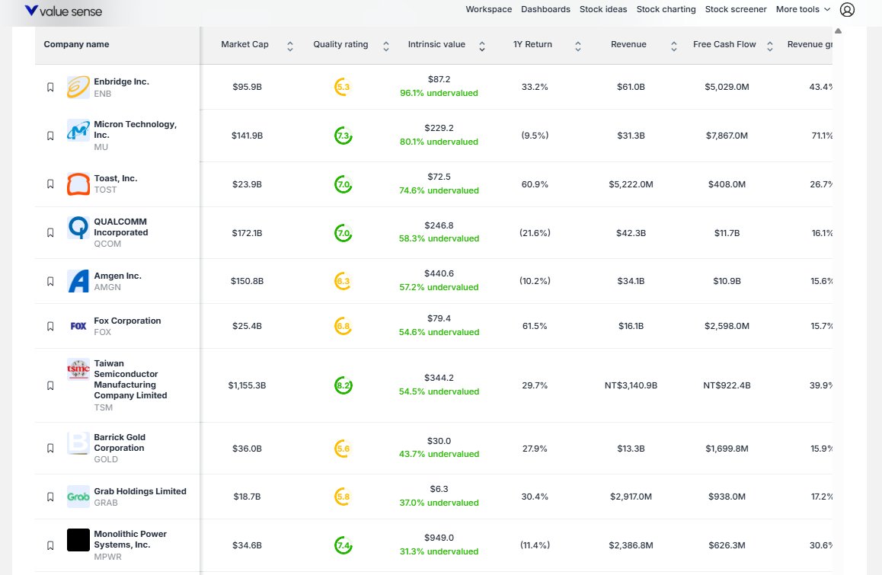Open Amgen Inc. company link

[117, 276]
